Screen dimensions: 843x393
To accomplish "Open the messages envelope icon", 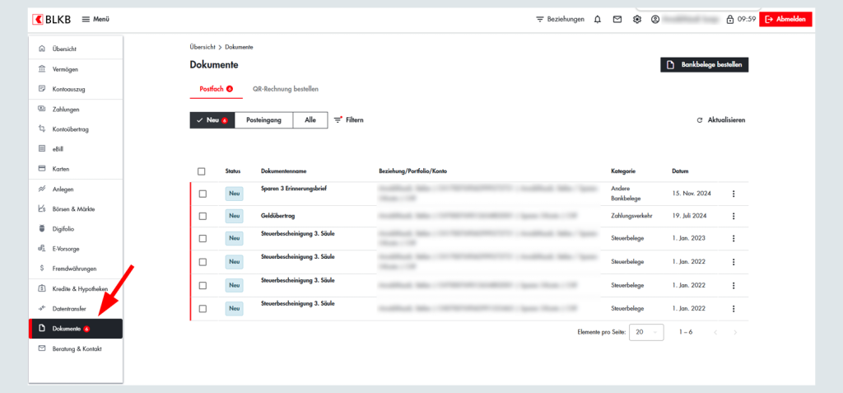I will pyautogui.click(x=617, y=19).
